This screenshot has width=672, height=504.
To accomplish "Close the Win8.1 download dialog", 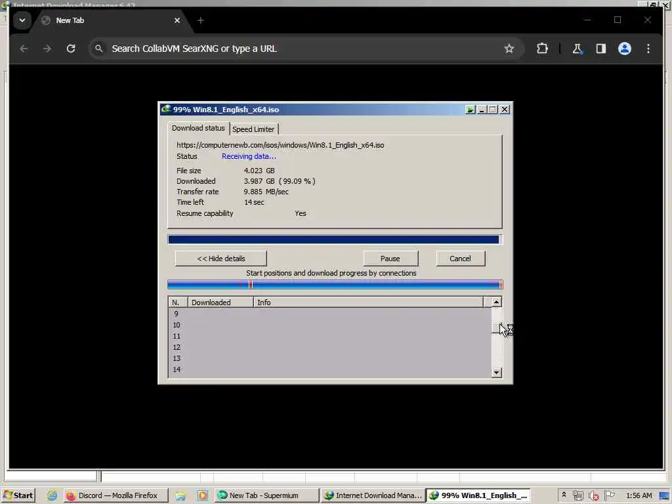I will [505, 110].
